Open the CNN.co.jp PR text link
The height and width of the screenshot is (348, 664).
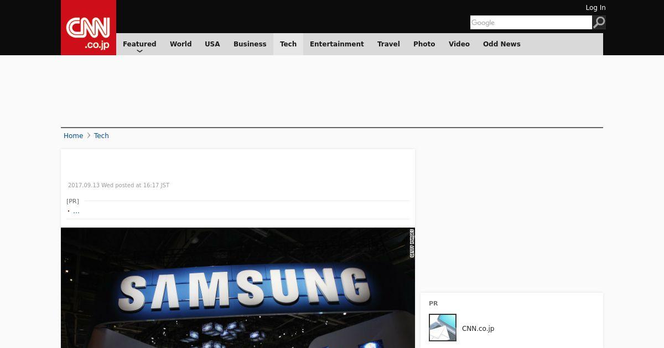coord(478,329)
